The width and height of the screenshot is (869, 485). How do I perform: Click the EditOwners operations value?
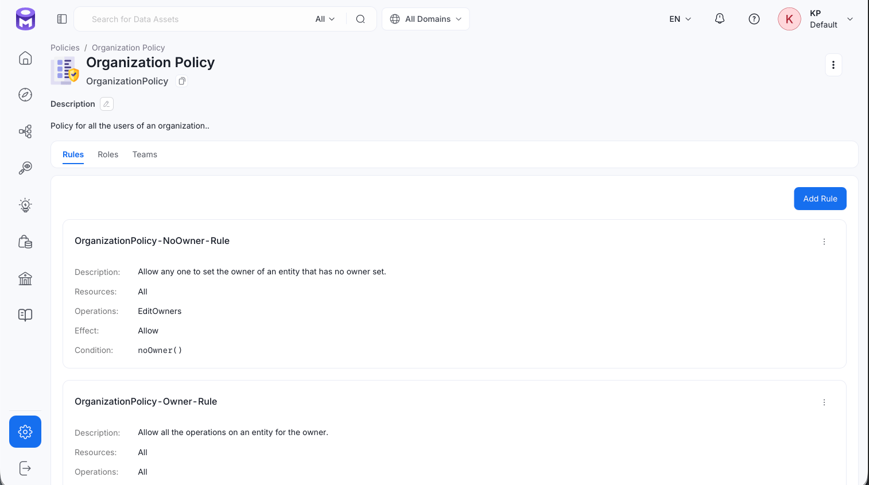[160, 311]
